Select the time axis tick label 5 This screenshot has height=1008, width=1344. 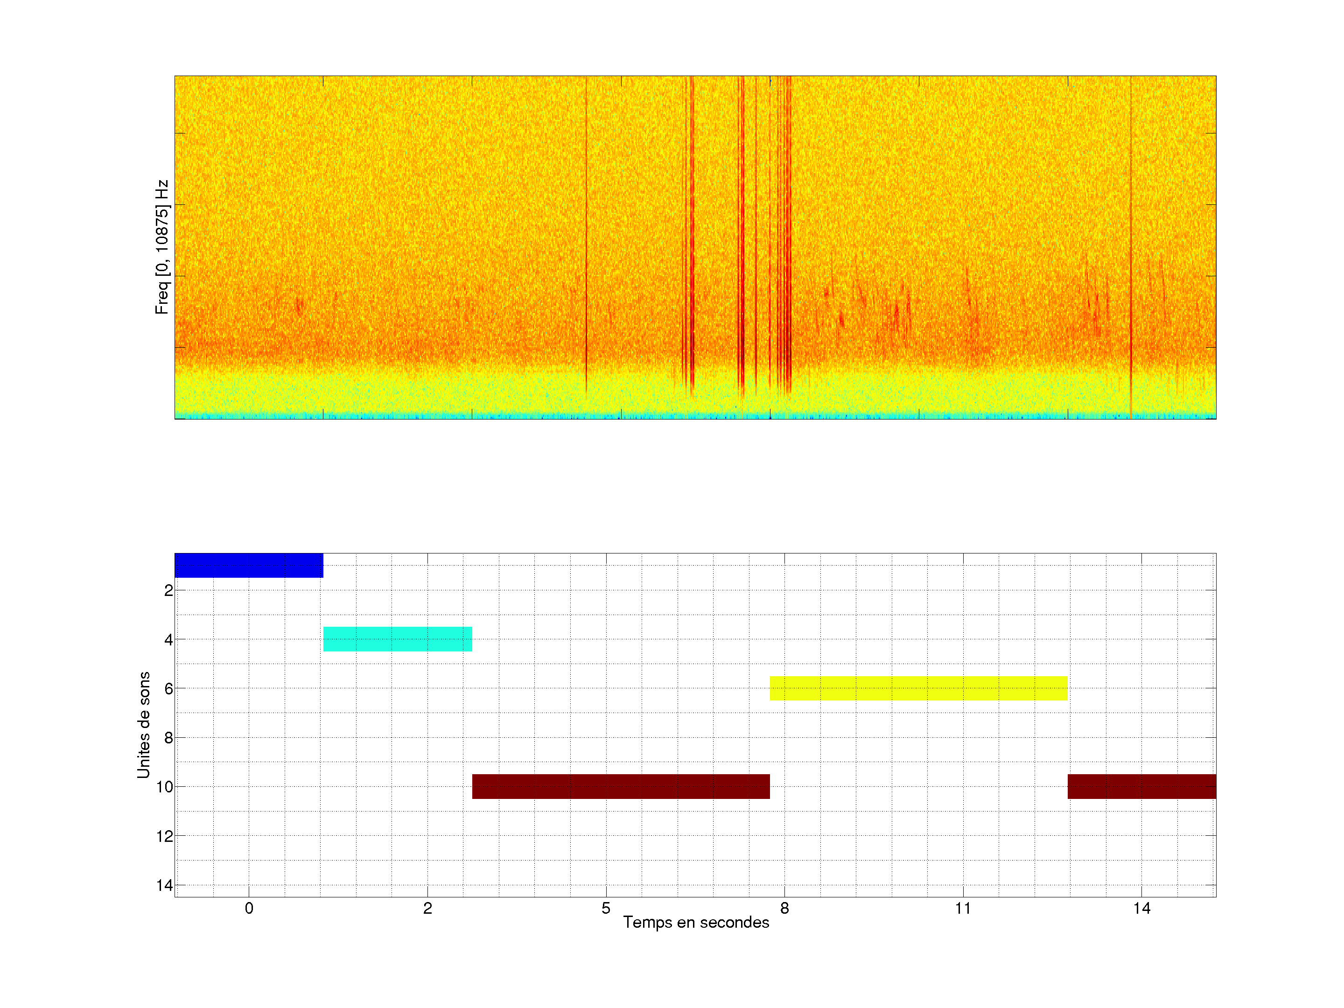[x=606, y=908]
